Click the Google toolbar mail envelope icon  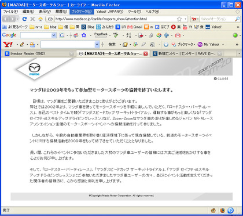pos(178,35)
